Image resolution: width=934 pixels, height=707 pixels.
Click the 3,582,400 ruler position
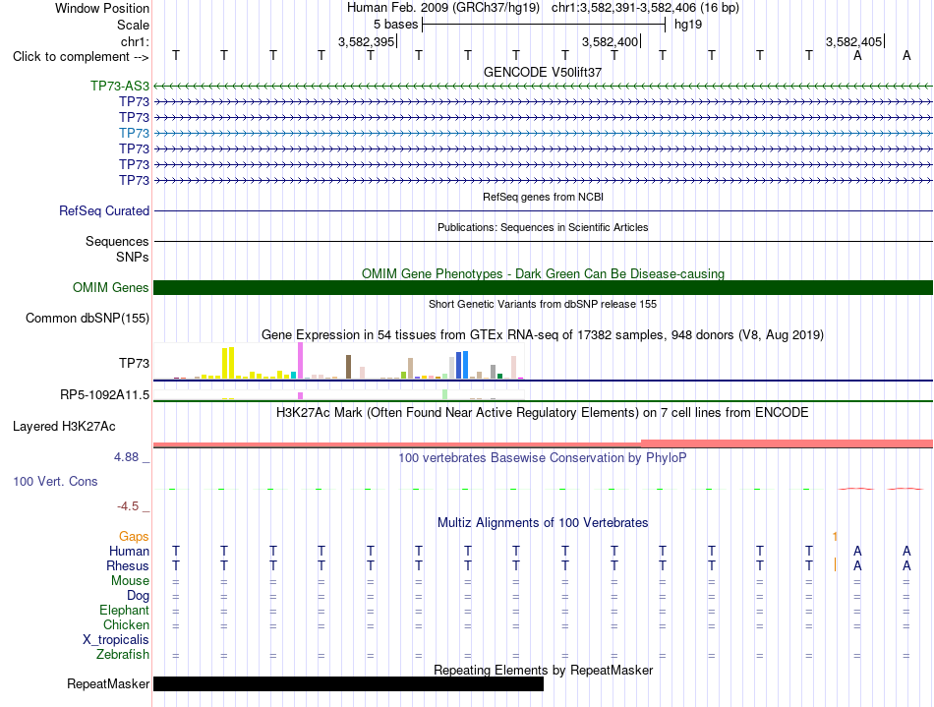tap(610, 41)
